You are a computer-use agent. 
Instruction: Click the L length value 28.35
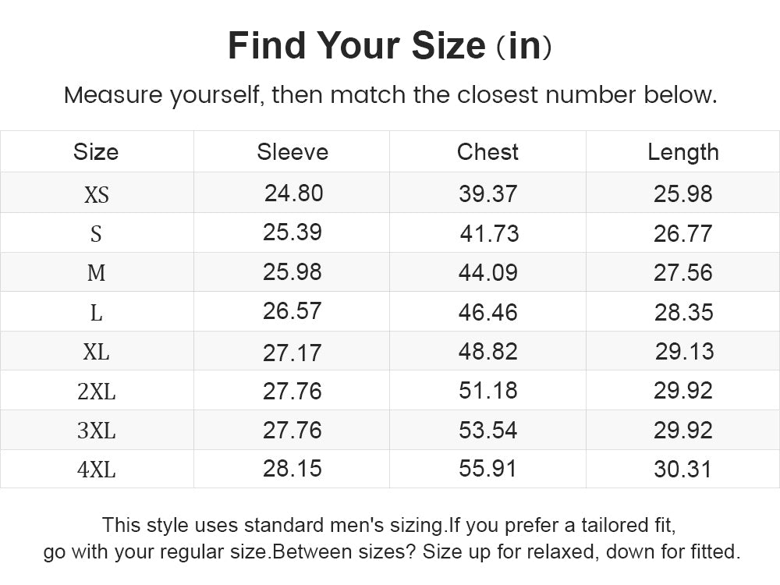[x=683, y=313]
